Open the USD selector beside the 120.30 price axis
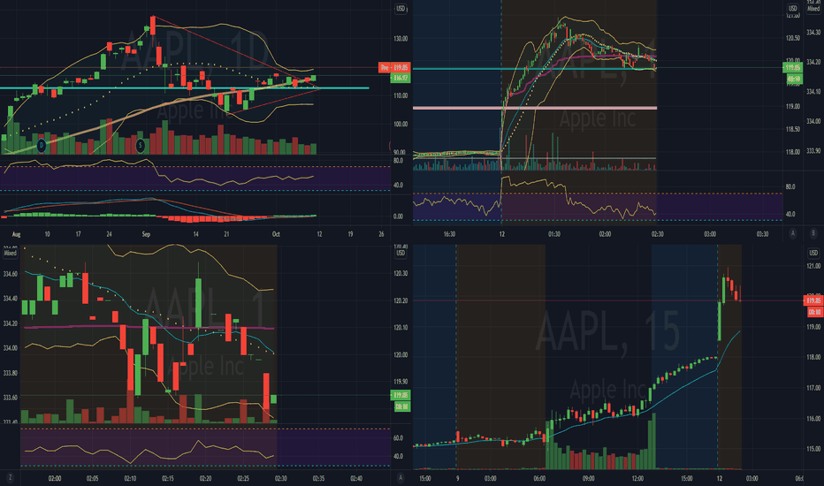Viewport: 824px width, 486px height. click(401, 254)
